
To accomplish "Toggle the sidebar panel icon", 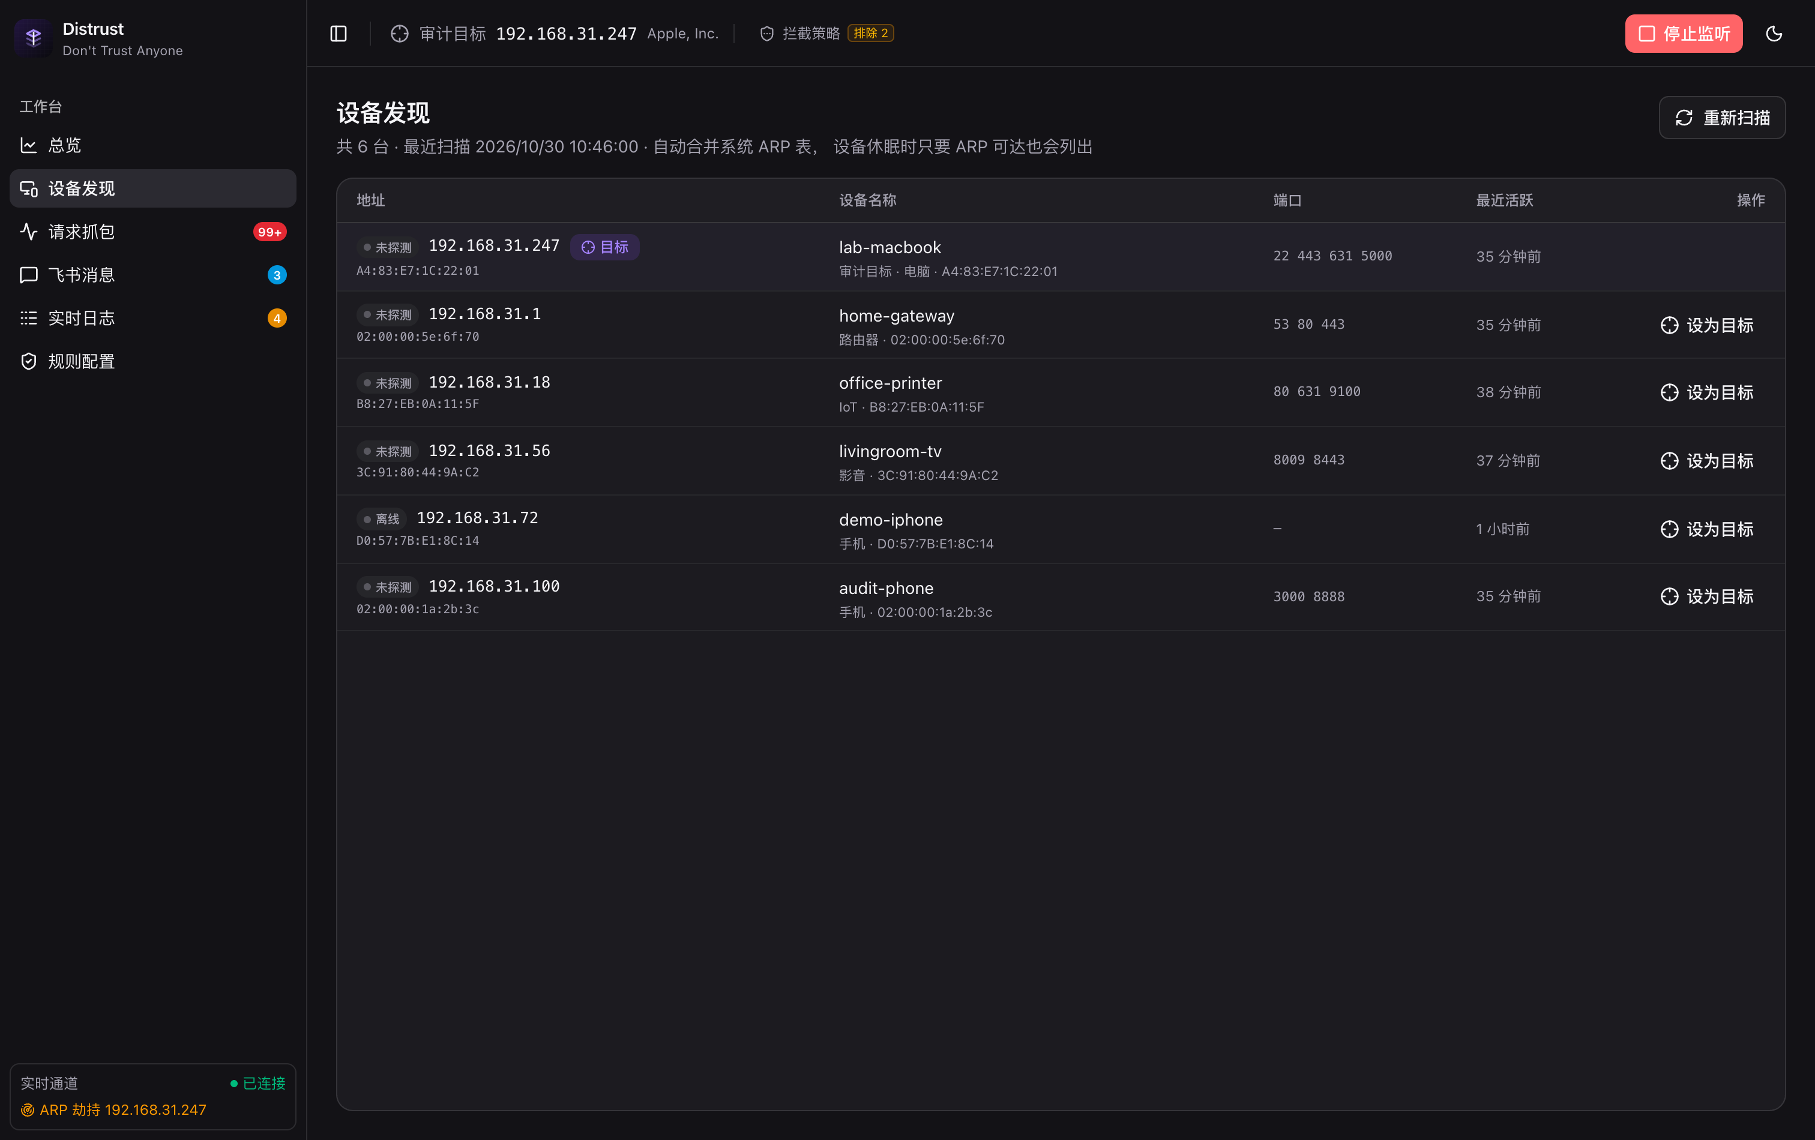I will tap(339, 34).
